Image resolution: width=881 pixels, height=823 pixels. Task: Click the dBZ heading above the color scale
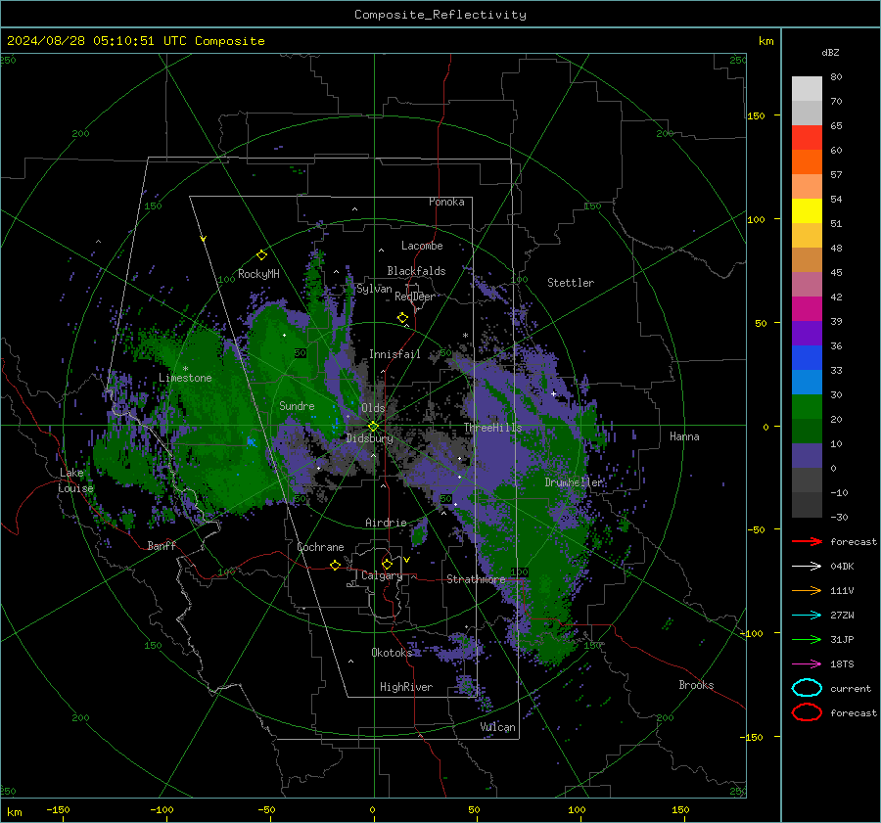[x=830, y=52]
